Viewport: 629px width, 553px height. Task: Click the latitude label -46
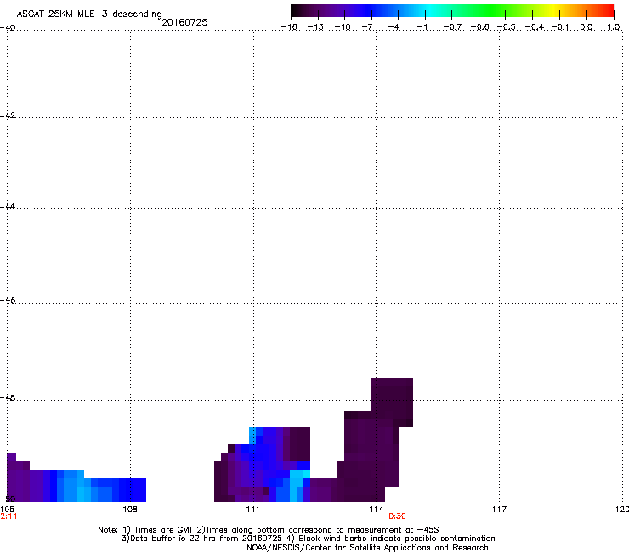[x=8, y=300]
